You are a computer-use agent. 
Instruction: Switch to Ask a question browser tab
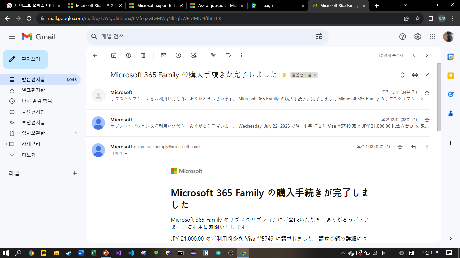click(x=216, y=6)
